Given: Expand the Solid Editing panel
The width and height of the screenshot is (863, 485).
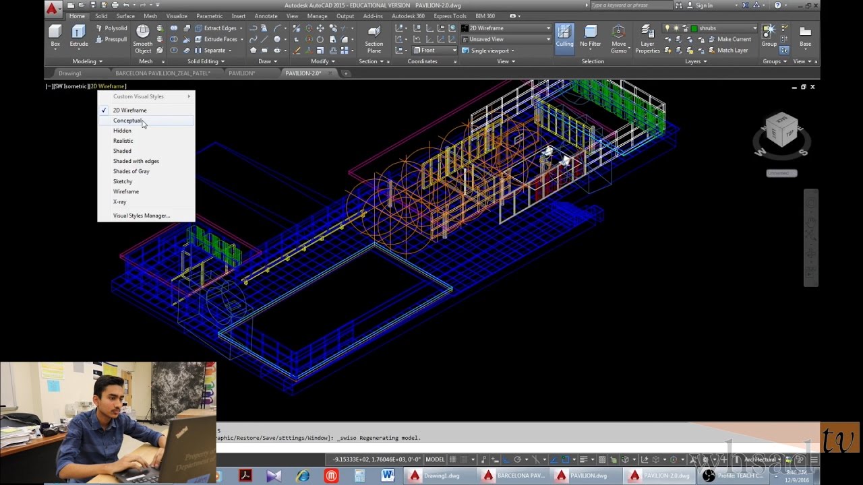Looking at the screenshot, I should tap(206, 61).
